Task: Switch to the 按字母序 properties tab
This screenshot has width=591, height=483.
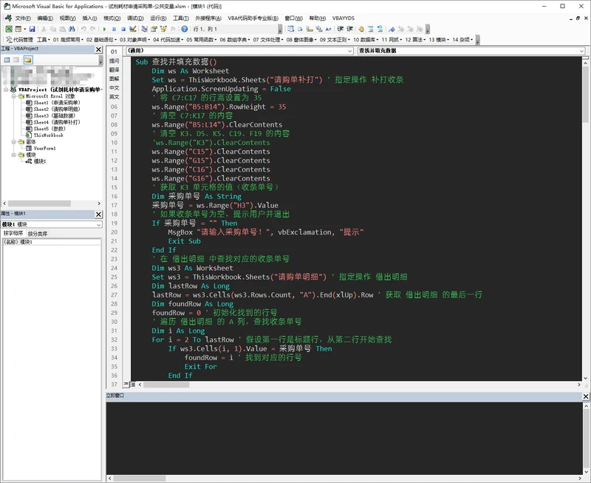Action: (13, 234)
